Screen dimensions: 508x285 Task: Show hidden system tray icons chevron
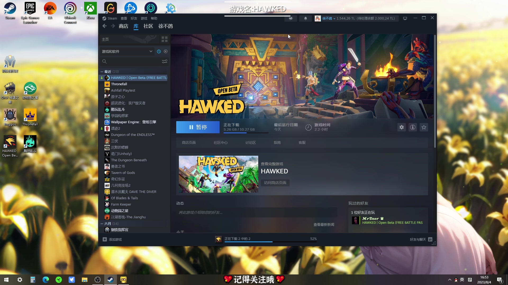click(x=450, y=280)
